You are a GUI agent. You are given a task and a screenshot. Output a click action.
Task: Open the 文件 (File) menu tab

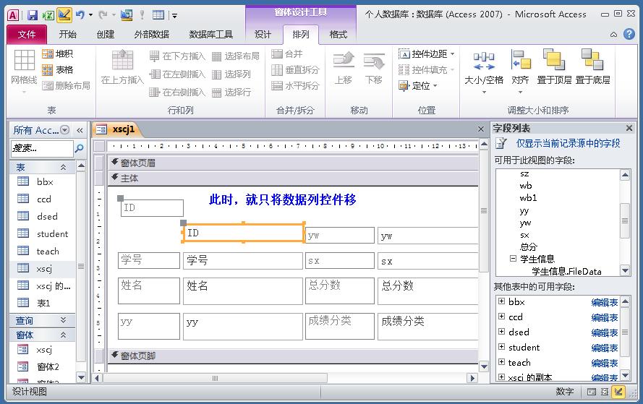tap(27, 35)
